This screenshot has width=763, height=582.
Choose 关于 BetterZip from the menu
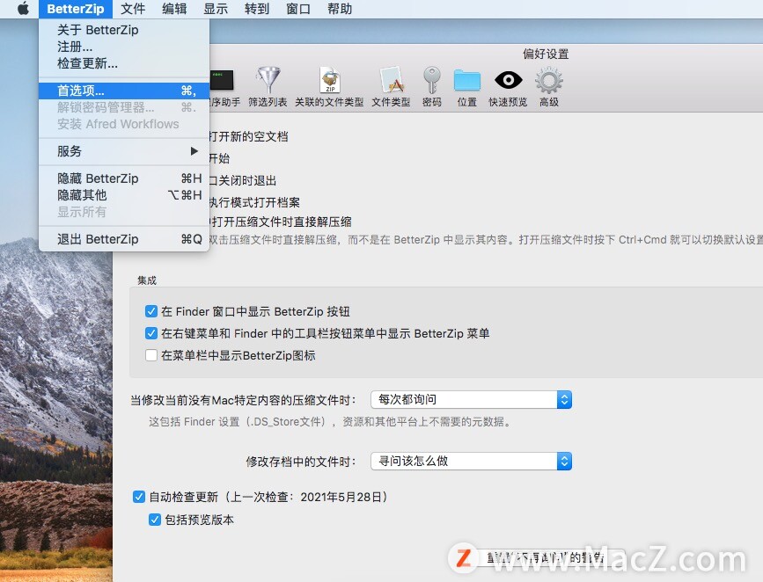[124, 30]
